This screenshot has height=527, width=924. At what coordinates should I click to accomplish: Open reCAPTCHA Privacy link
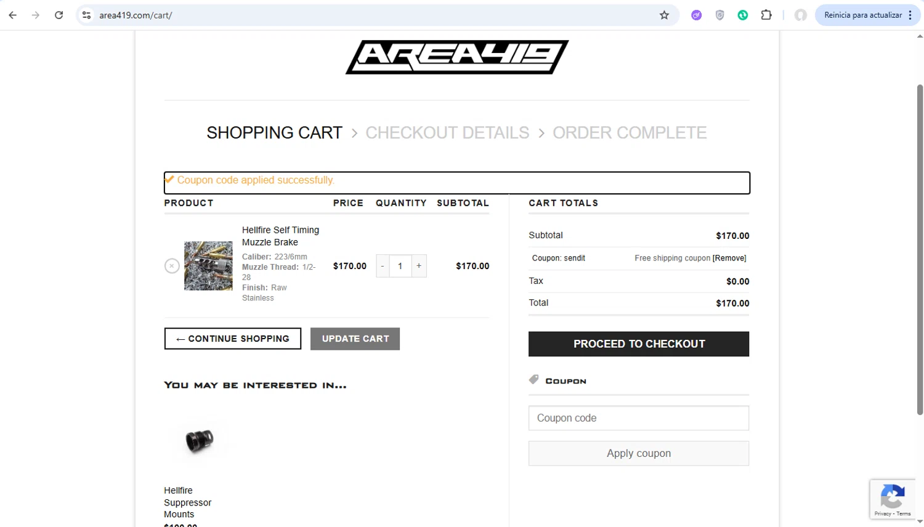883,513
